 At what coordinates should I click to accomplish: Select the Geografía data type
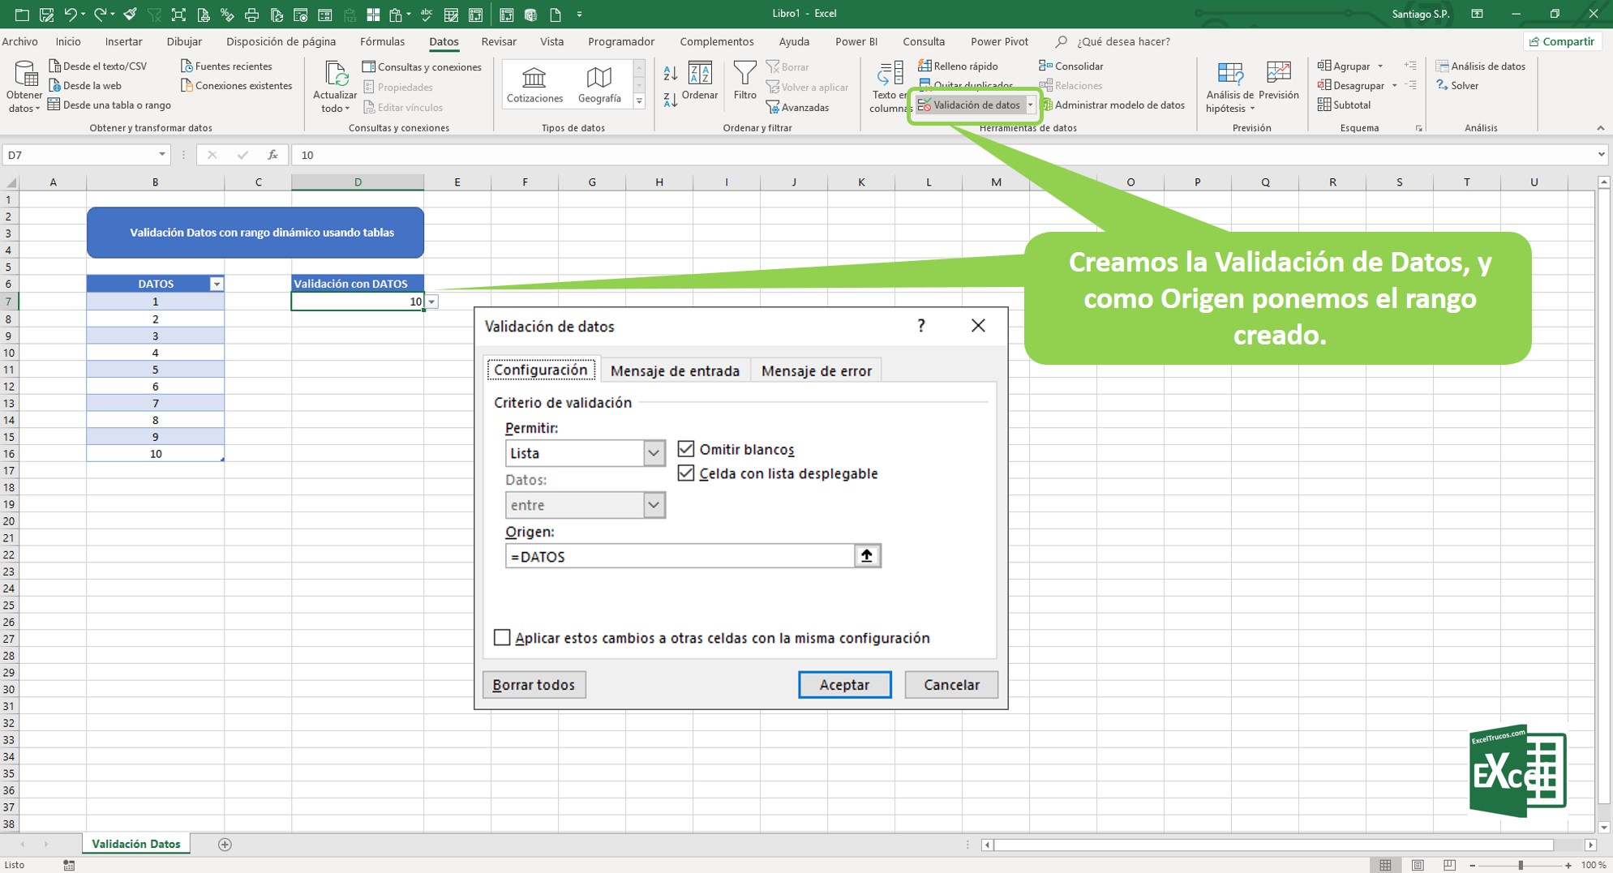coord(599,84)
